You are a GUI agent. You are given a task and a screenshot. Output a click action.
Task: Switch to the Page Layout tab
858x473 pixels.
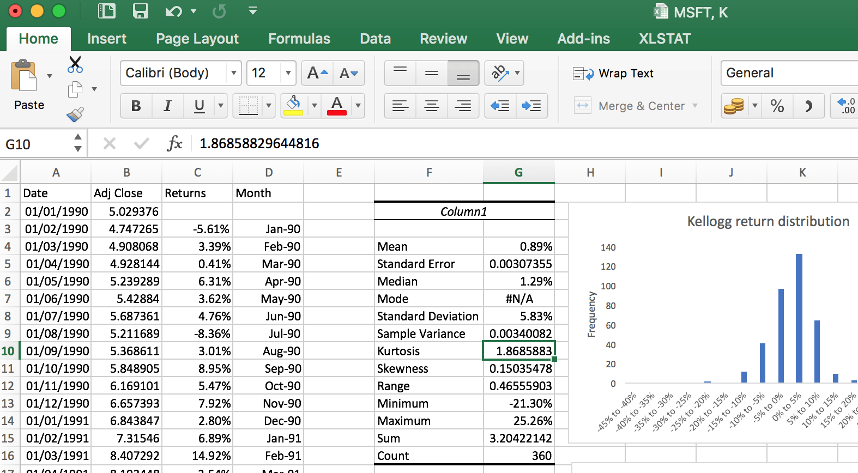tap(197, 39)
